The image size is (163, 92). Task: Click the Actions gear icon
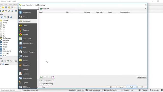(x=21, y=56)
